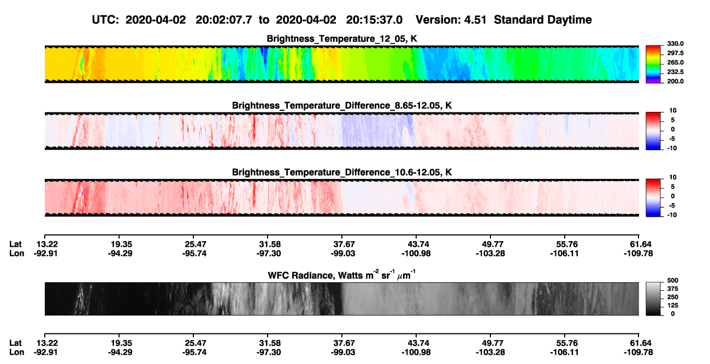710x364 pixels.
Task: Select the title 'Brightness_Temperature_12_05, K'
Action: pyautogui.click(x=342, y=39)
